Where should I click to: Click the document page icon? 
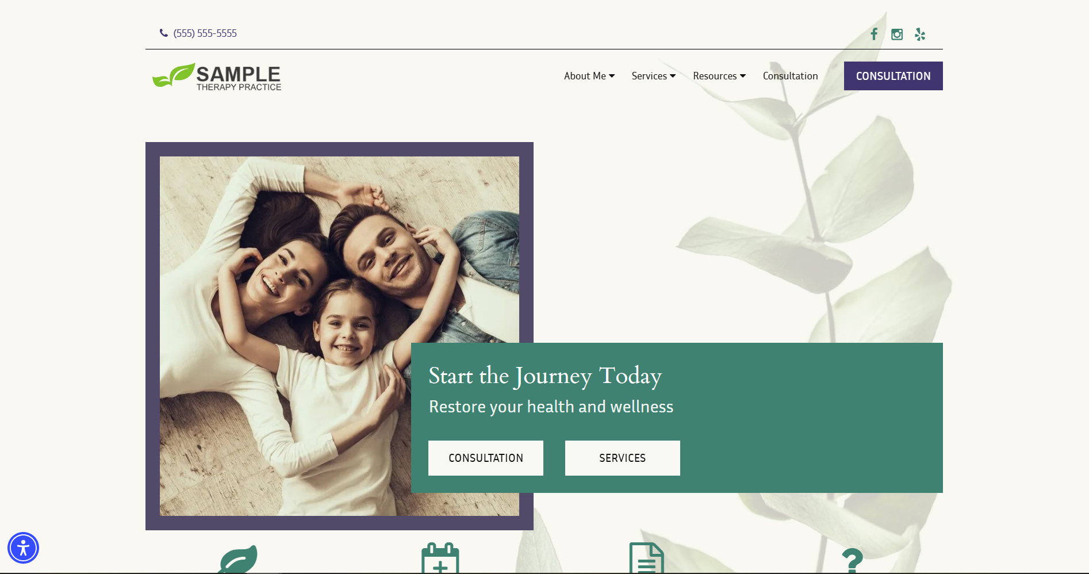[647, 558]
